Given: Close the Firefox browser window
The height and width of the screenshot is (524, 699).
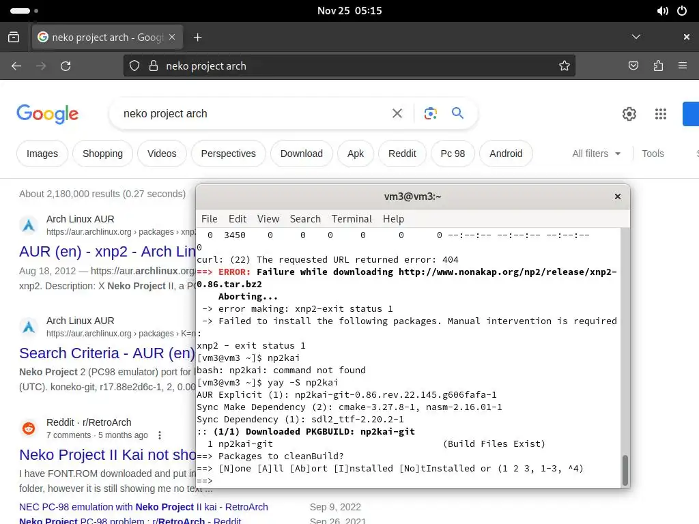Looking at the screenshot, I should [687, 37].
